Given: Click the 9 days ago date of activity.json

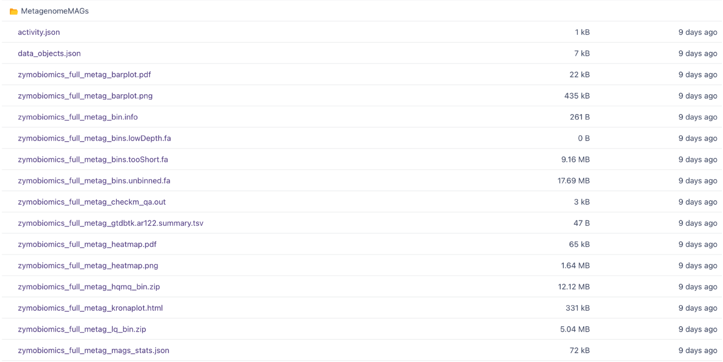Looking at the screenshot, I should [698, 33].
